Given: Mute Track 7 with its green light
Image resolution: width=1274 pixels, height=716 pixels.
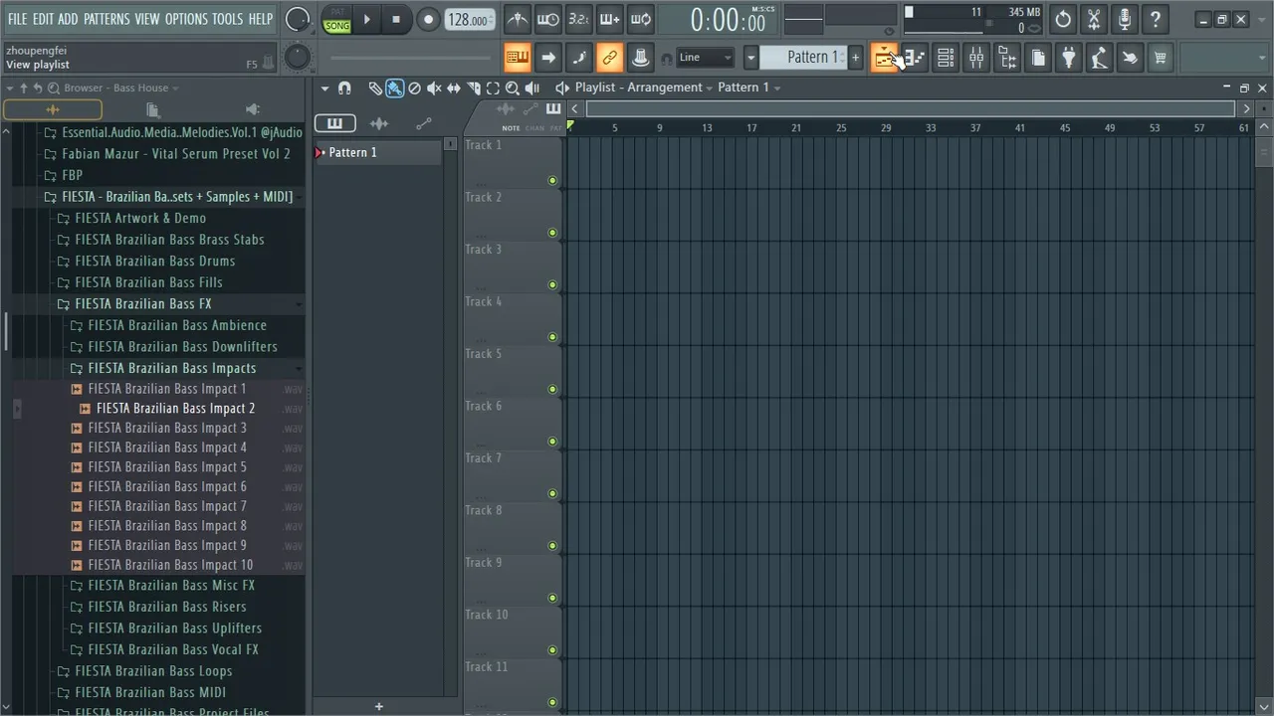Looking at the screenshot, I should 552,493.
